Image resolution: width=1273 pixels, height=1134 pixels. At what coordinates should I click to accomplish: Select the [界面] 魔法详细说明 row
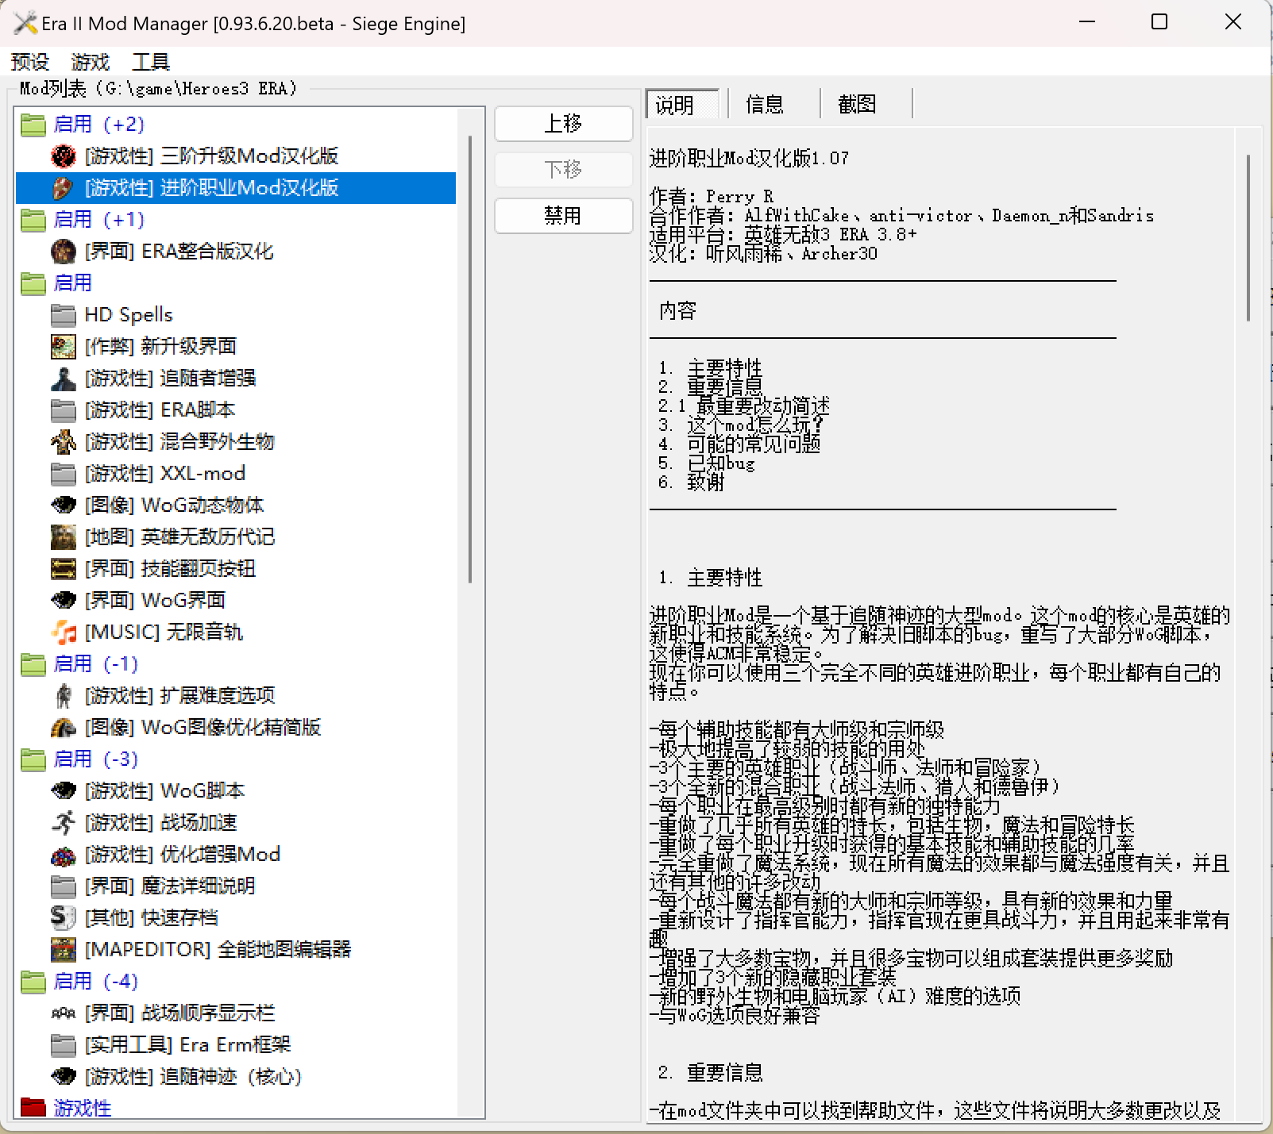236,886
